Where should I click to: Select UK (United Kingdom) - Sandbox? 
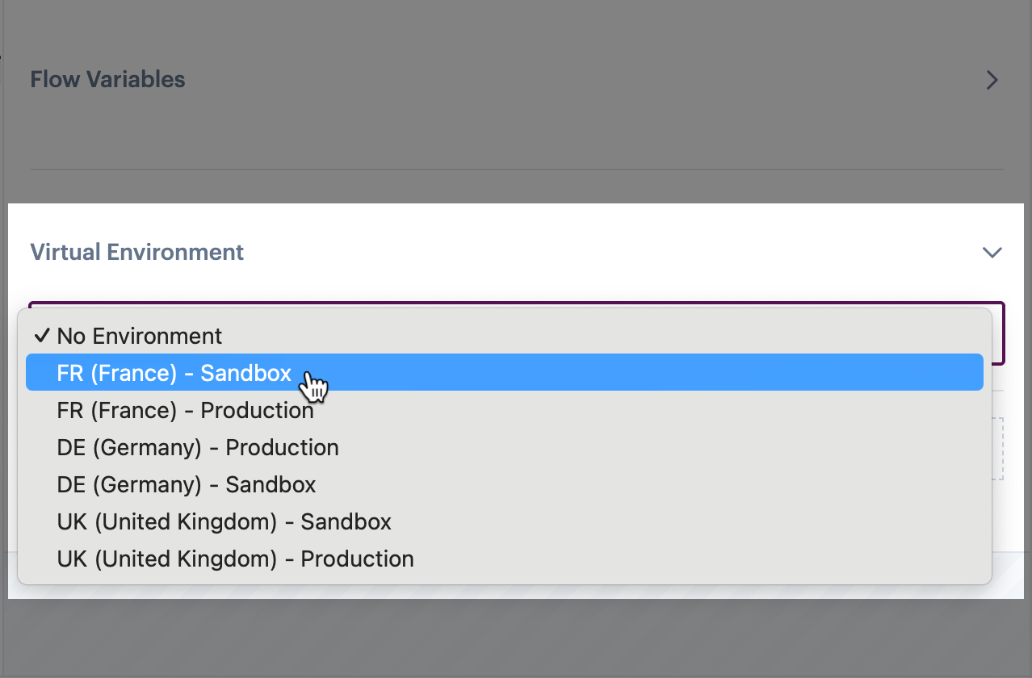pyautogui.click(x=224, y=521)
